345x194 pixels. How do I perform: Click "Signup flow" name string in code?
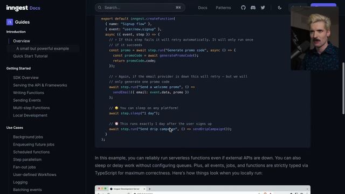[133, 24]
